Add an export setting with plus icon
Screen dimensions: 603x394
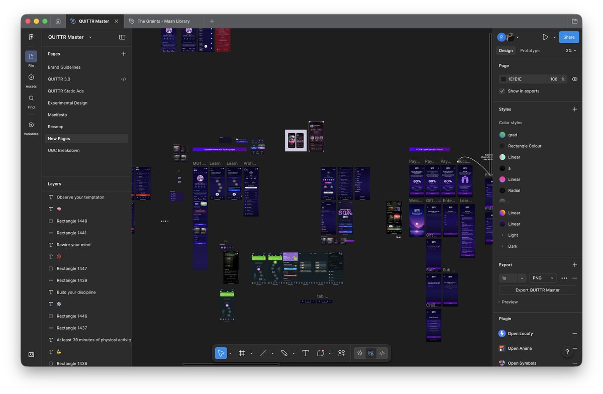pyautogui.click(x=575, y=265)
